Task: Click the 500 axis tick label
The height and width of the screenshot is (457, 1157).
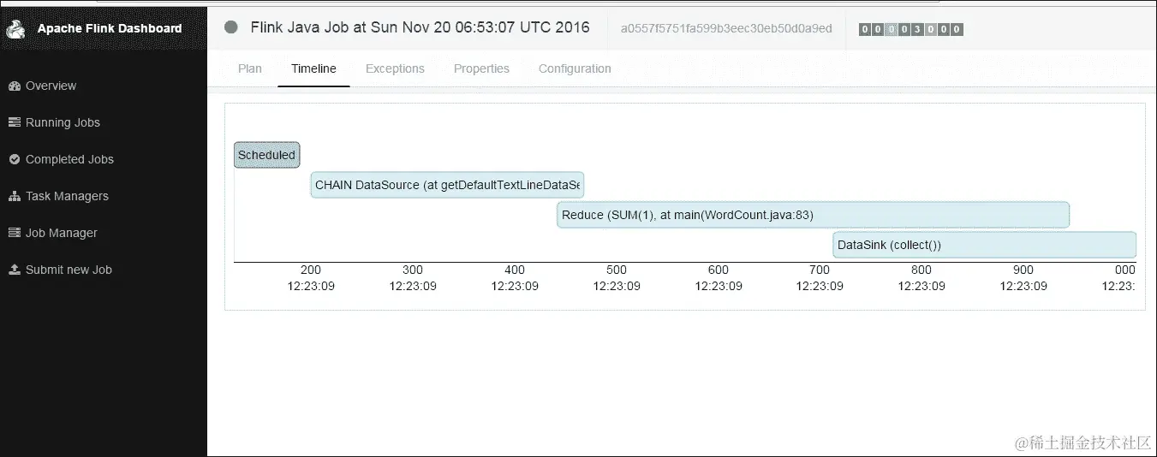Action: [x=617, y=270]
